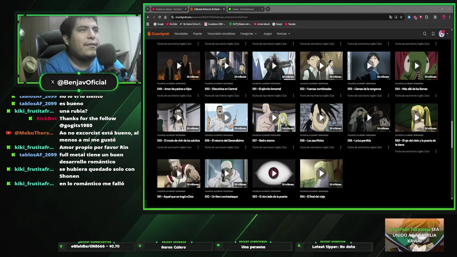The height and width of the screenshot is (257, 457).
Task: Open Crunchyroll search magnifier icon
Action: [425, 34]
